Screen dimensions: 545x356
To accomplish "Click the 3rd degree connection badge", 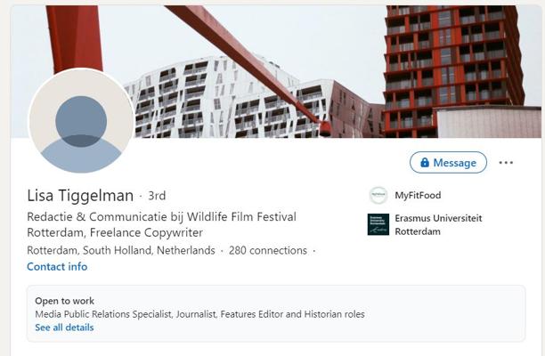I will 157,196.
